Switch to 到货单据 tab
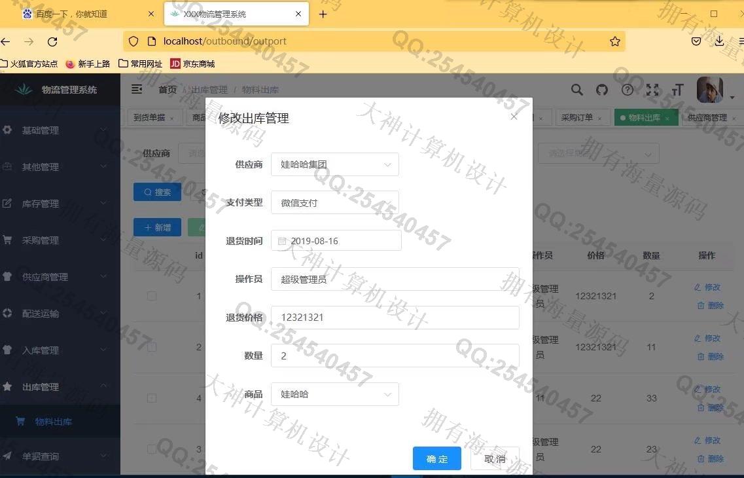 tap(149, 118)
